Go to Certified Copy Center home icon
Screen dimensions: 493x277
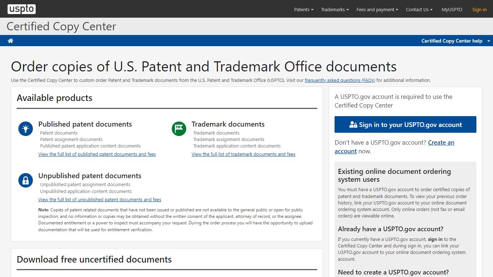click(x=10, y=41)
